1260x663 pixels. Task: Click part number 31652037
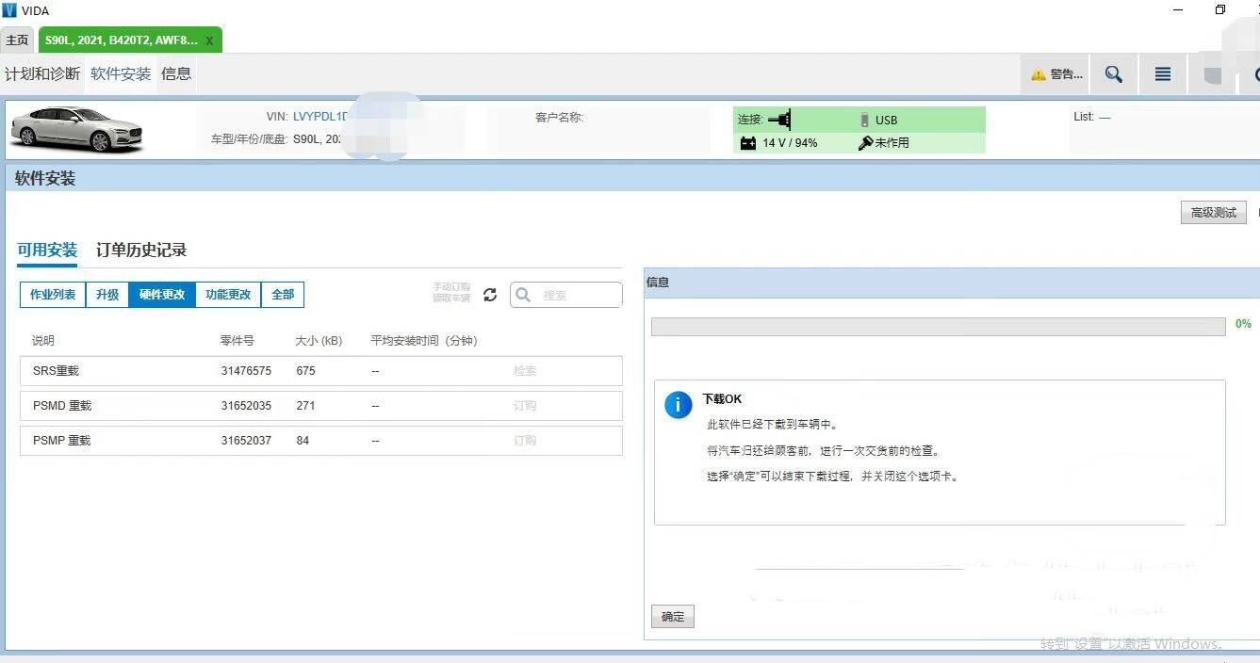246,441
